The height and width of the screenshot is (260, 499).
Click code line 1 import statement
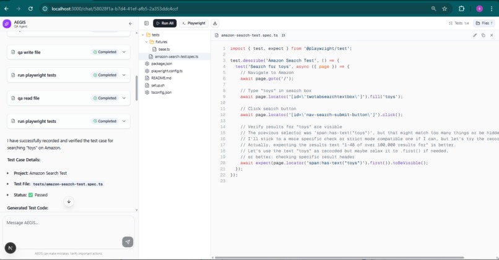291,49
